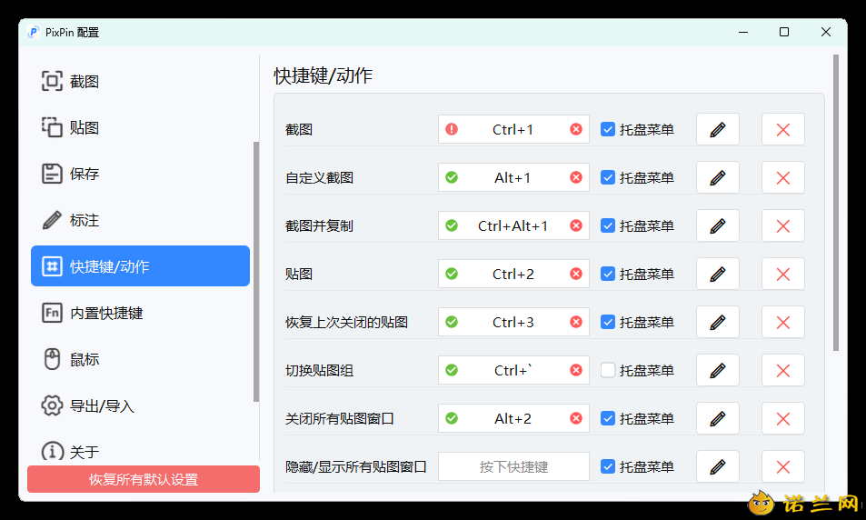Click the Ctrl+Alt+1 hotkey field
The image size is (866, 520).
click(513, 225)
